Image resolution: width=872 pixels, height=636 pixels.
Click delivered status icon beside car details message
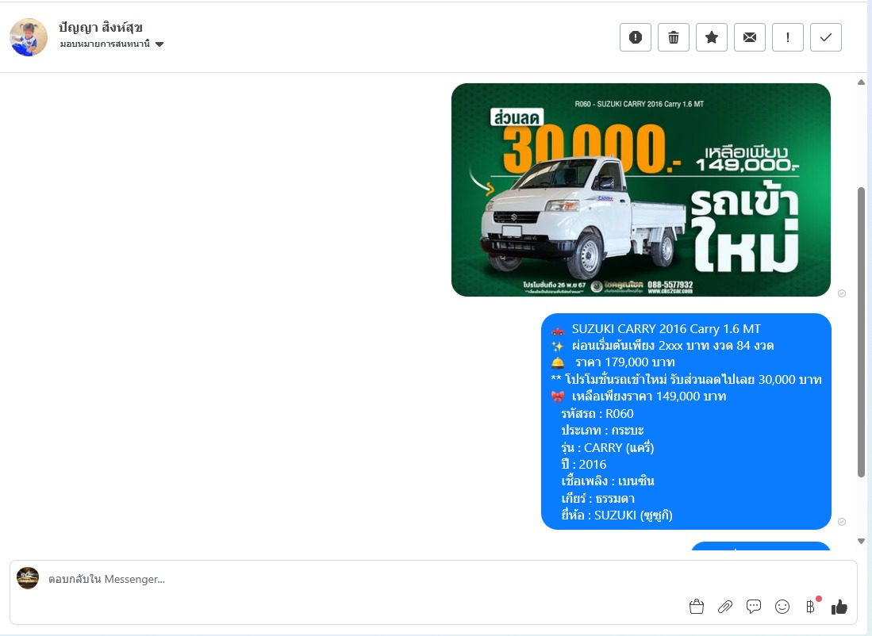click(842, 522)
